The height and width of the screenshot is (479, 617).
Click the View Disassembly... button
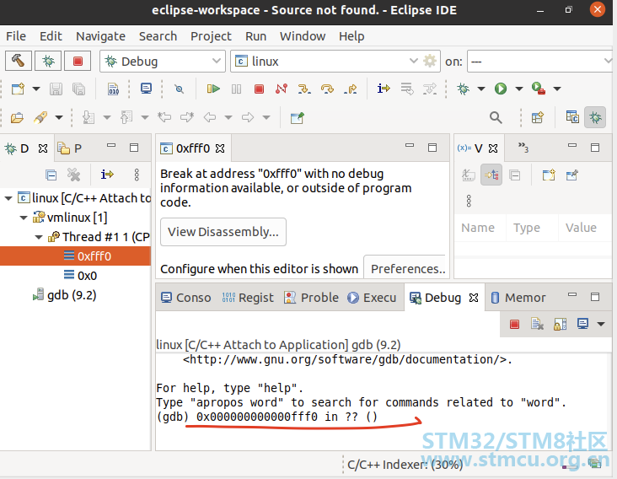coord(223,232)
